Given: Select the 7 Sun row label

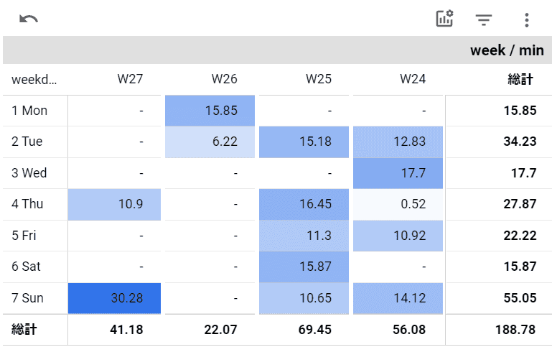Looking at the screenshot, I should click(29, 297).
